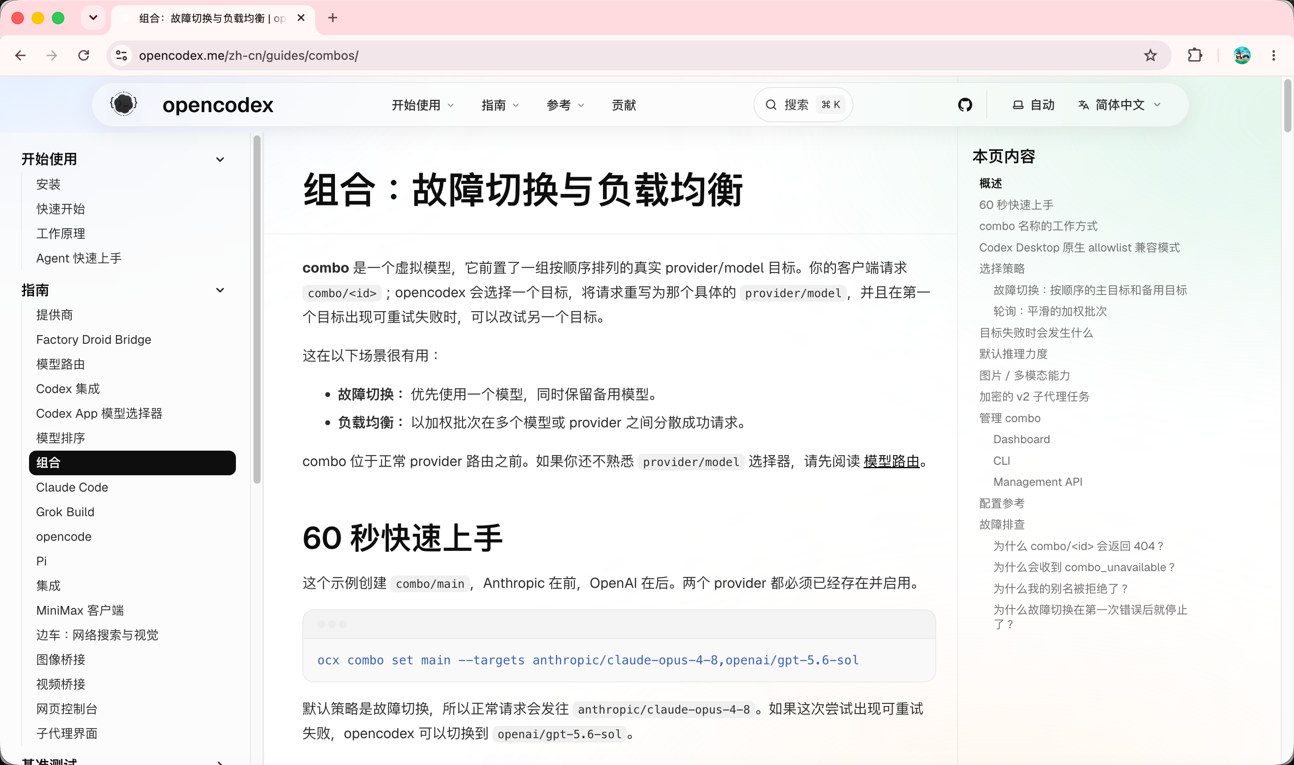Open the Pi sidebar item
Image resolution: width=1294 pixels, height=765 pixels.
coord(41,561)
